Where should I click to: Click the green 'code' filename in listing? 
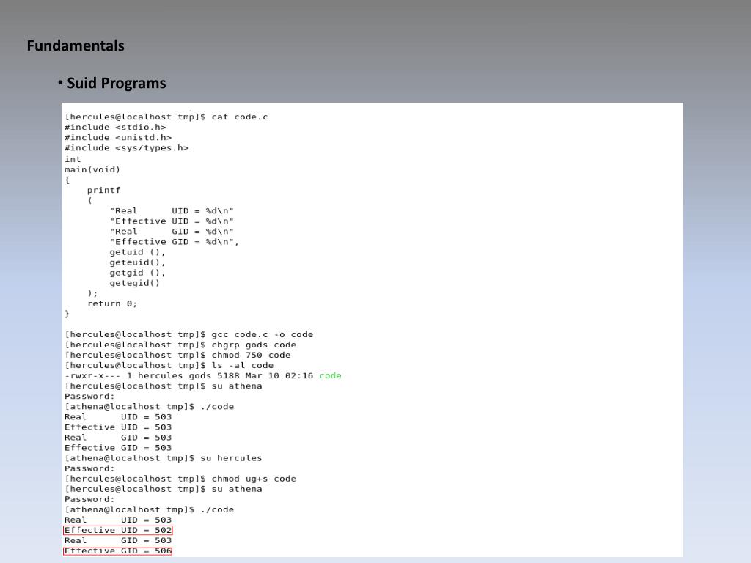coord(331,376)
